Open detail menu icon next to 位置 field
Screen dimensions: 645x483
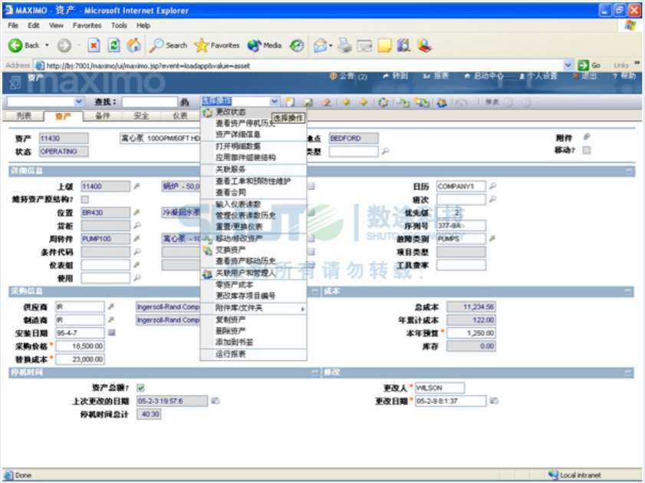point(137,212)
